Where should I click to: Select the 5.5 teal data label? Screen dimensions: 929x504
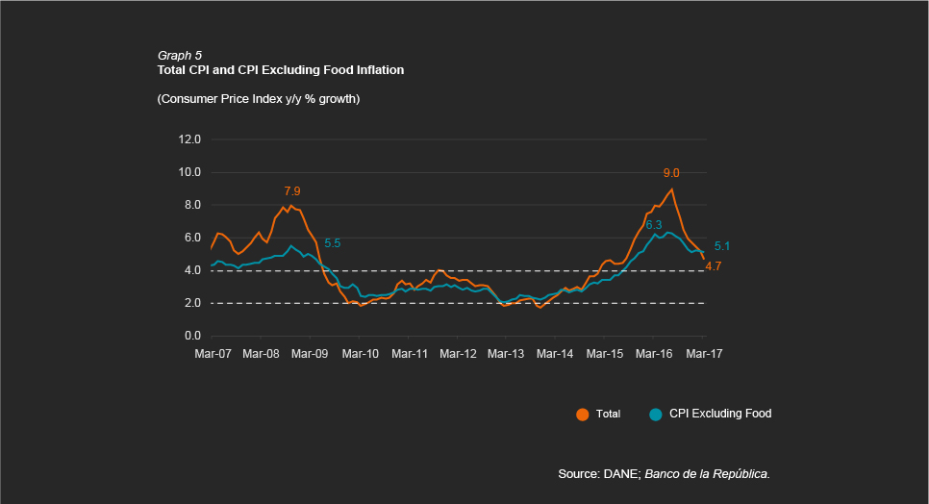point(332,243)
